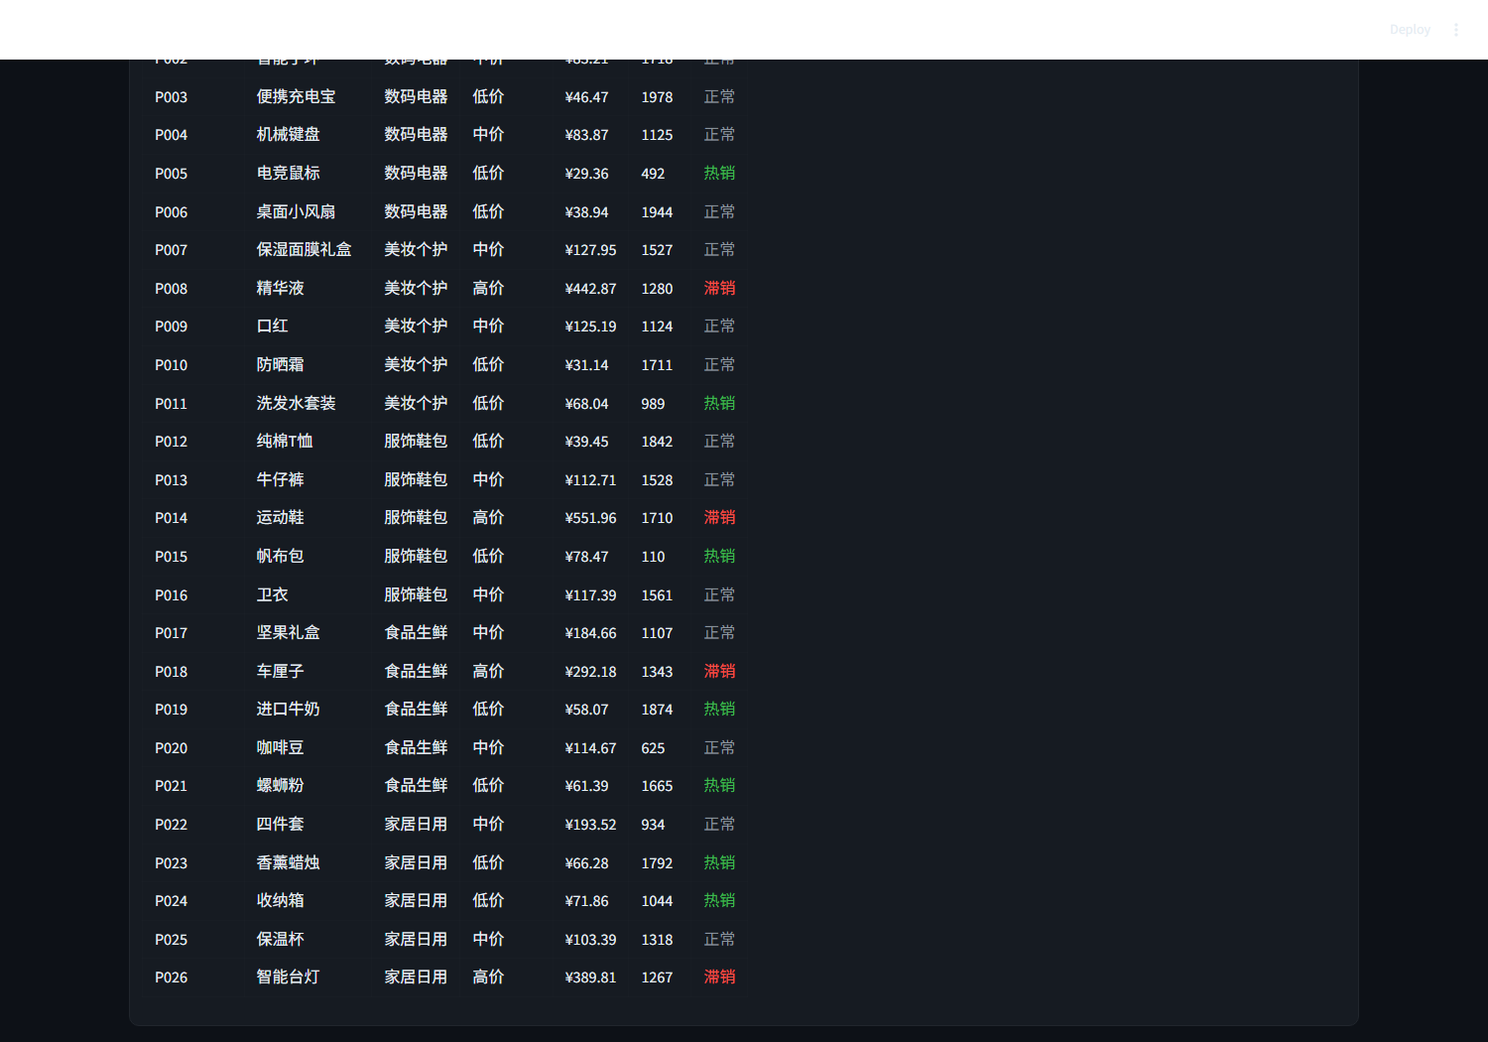Click product name 帆布包

click(x=280, y=557)
